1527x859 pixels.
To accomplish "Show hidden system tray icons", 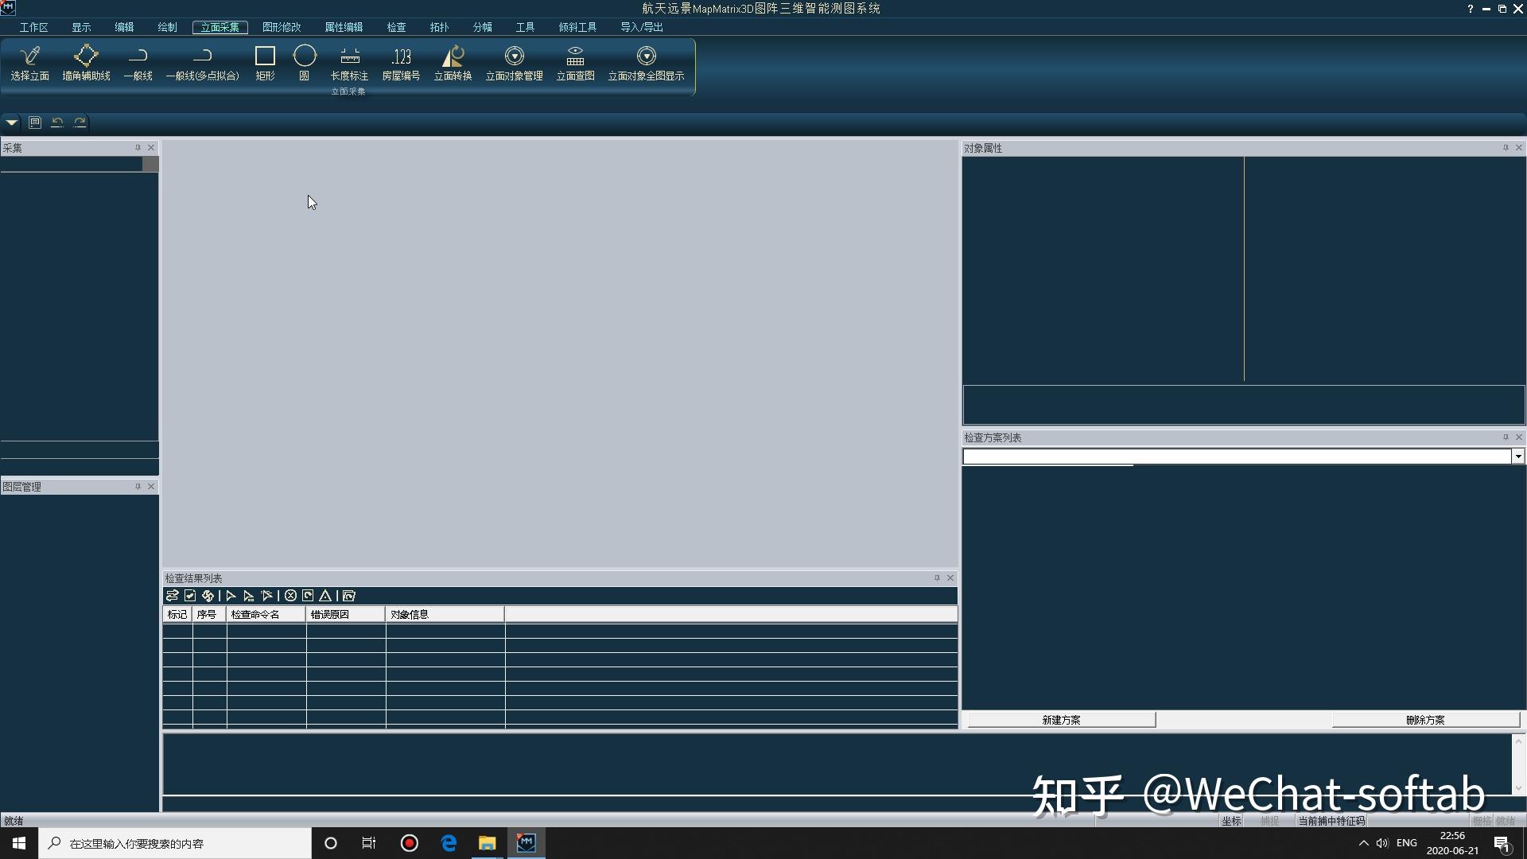I will click(x=1363, y=843).
